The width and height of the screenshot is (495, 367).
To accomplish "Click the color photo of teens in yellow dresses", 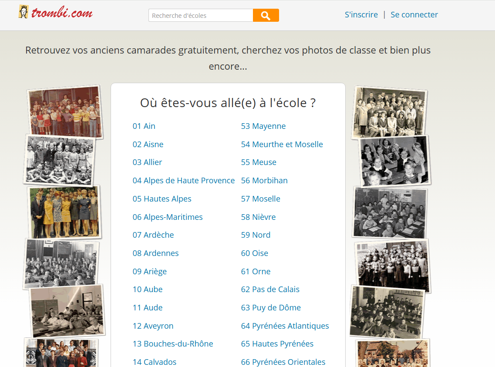I will tap(65, 212).
